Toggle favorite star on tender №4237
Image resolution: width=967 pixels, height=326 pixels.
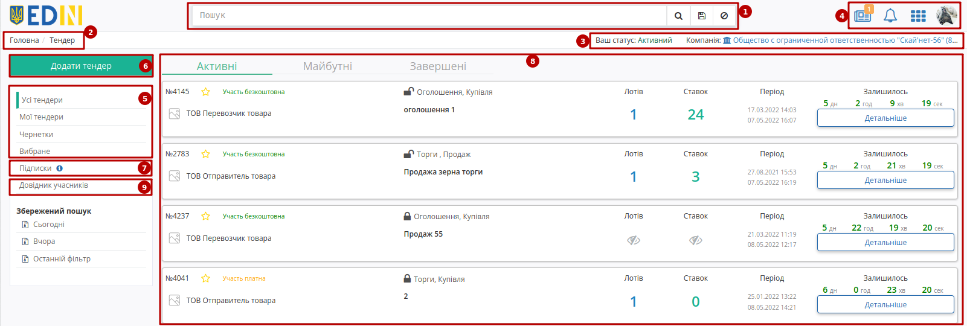pos(205,216)
